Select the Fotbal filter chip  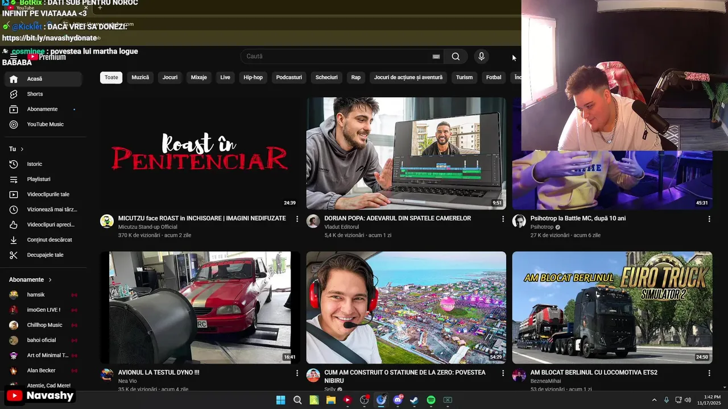pyautogui.click(x=494, y=77)
